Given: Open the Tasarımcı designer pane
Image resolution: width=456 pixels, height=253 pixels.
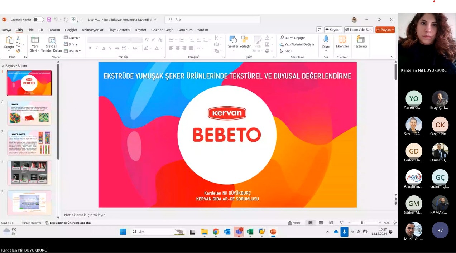Looking at the screenshot, I should point(360,42).
